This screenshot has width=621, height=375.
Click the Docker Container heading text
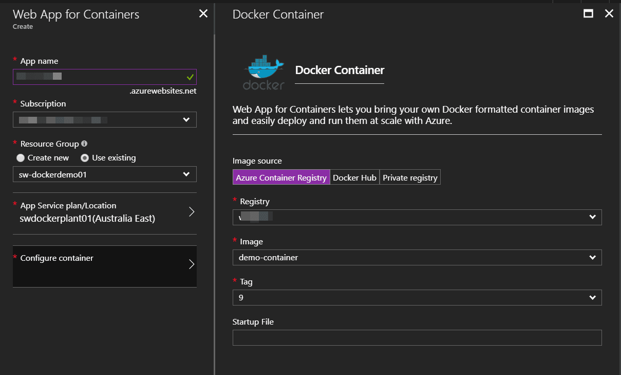click(x=340, y=70)
